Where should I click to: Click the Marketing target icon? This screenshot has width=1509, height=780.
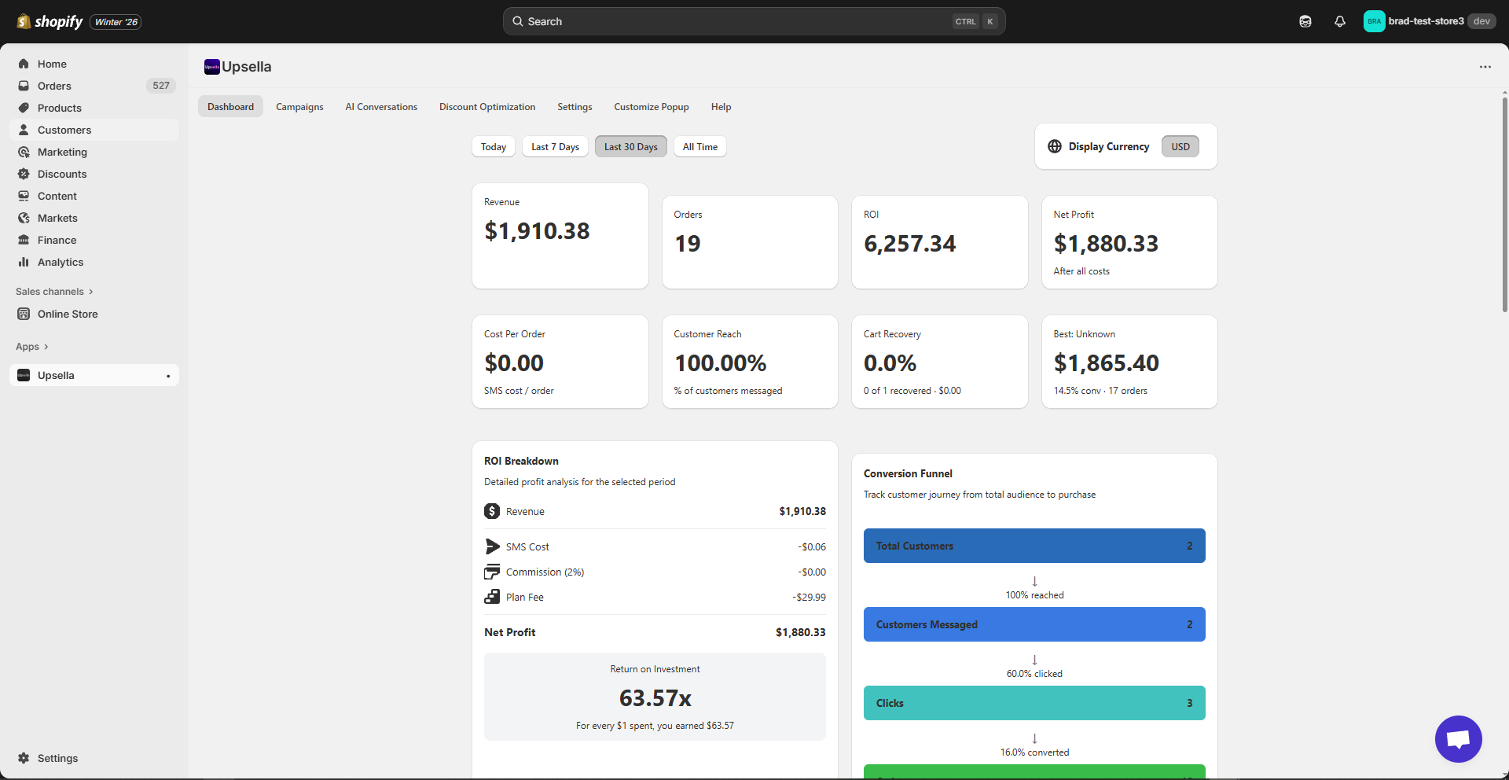(24, 152)
